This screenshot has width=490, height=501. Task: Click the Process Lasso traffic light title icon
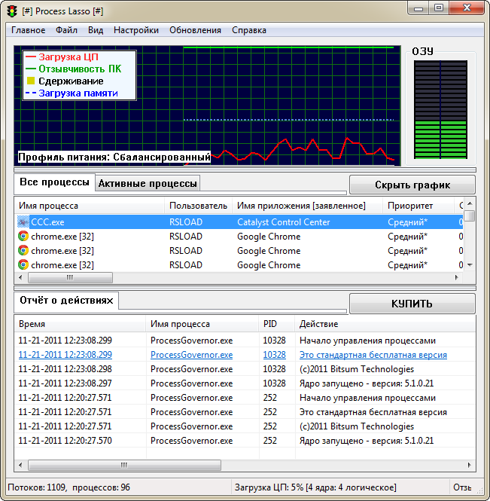coord(13,11)
